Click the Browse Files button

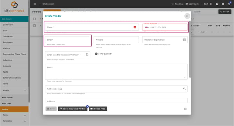[x=98, y=109]
